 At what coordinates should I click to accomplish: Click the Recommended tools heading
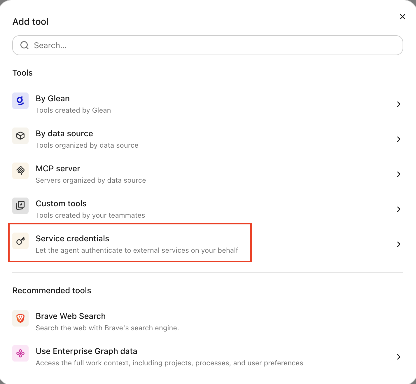click(52, 290)
